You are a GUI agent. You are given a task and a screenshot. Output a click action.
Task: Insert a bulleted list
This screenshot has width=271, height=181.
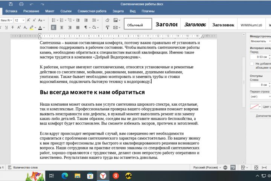click(53, 20)
